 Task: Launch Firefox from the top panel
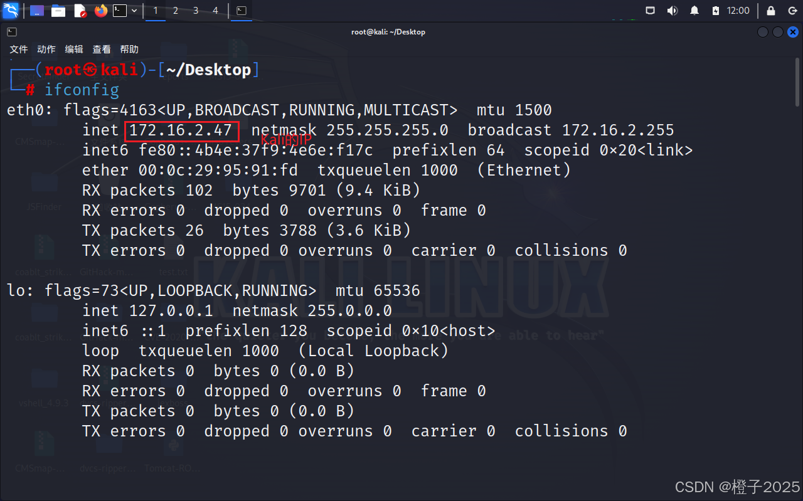pyautogui.click(x=101, y=11)
